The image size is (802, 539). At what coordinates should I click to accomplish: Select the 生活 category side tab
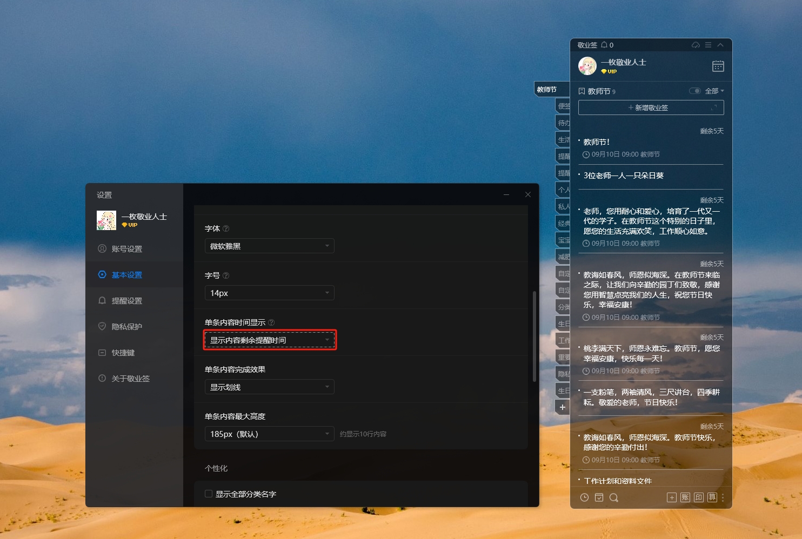click(563, 140)
